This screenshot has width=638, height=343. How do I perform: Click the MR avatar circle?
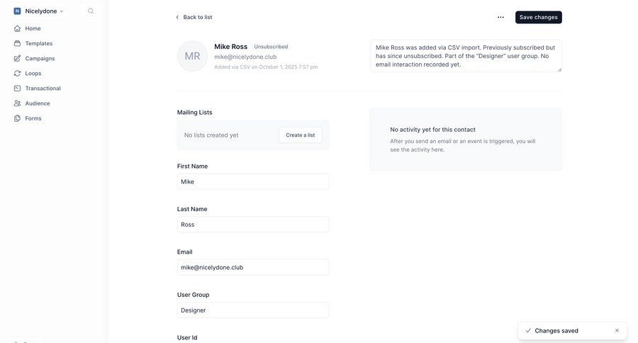[192, 56]
